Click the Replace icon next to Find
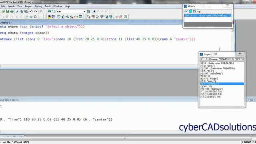Screen dimensions: 256x144 point(54,11)
